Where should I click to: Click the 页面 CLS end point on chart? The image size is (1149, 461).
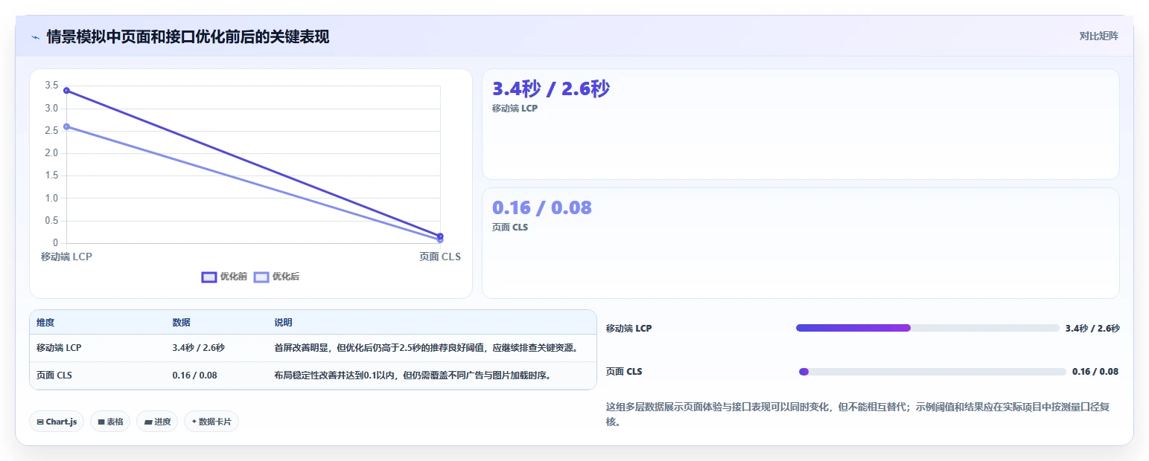[440, 236]
